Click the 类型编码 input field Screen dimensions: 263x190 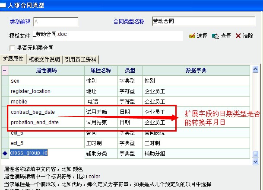tap(56, 22)
